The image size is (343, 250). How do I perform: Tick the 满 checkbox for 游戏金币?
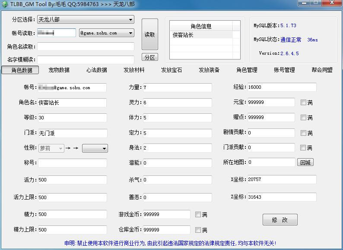pos(198,215)
